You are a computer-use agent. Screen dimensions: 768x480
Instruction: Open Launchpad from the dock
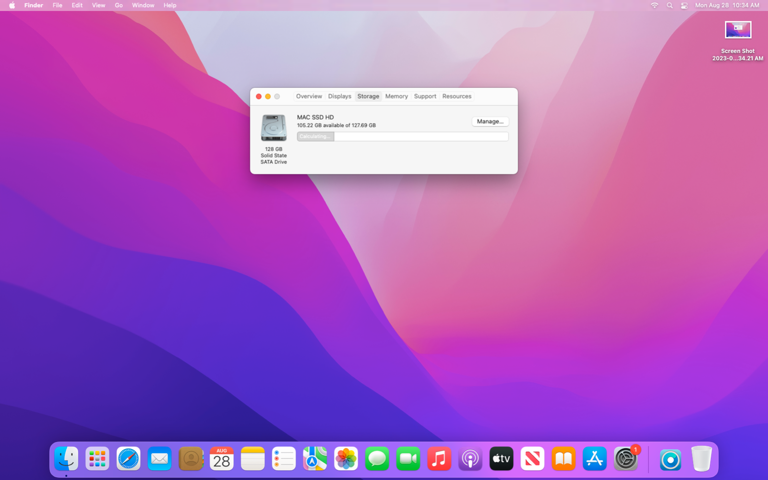pyautogui.click(x=97, y=459)
